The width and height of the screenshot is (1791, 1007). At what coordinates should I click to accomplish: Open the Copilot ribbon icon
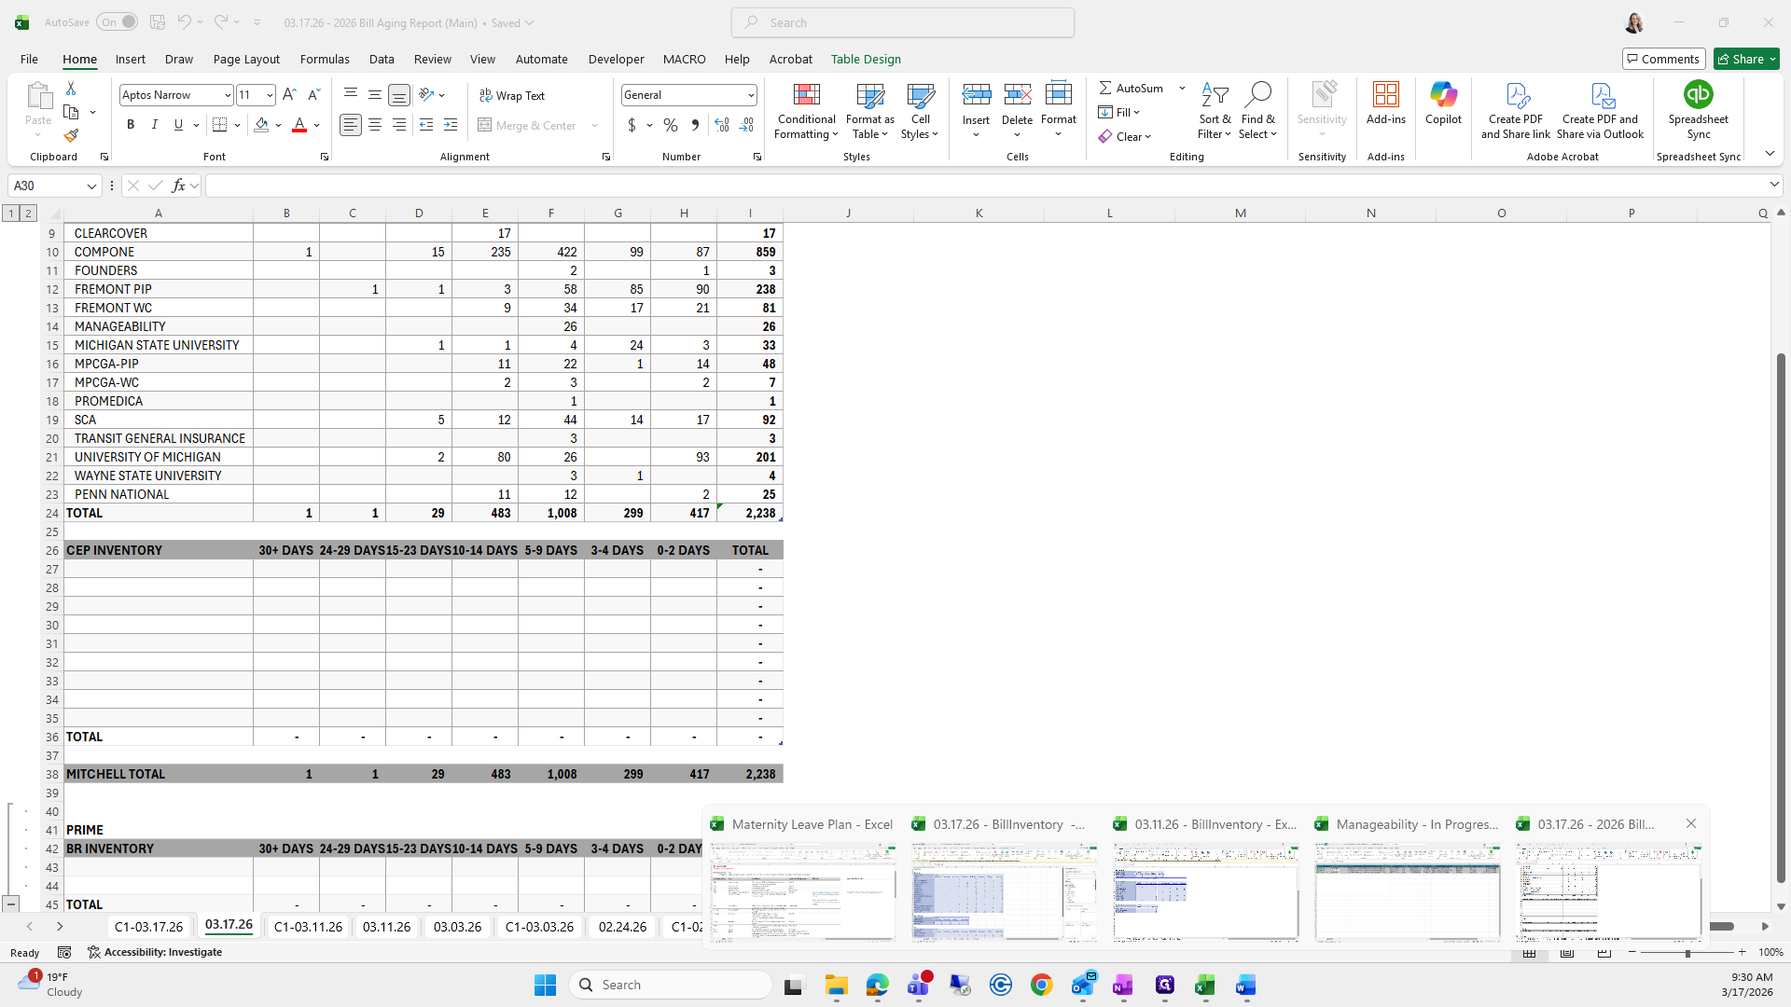pyautogui.click(x=1443, y=95)
